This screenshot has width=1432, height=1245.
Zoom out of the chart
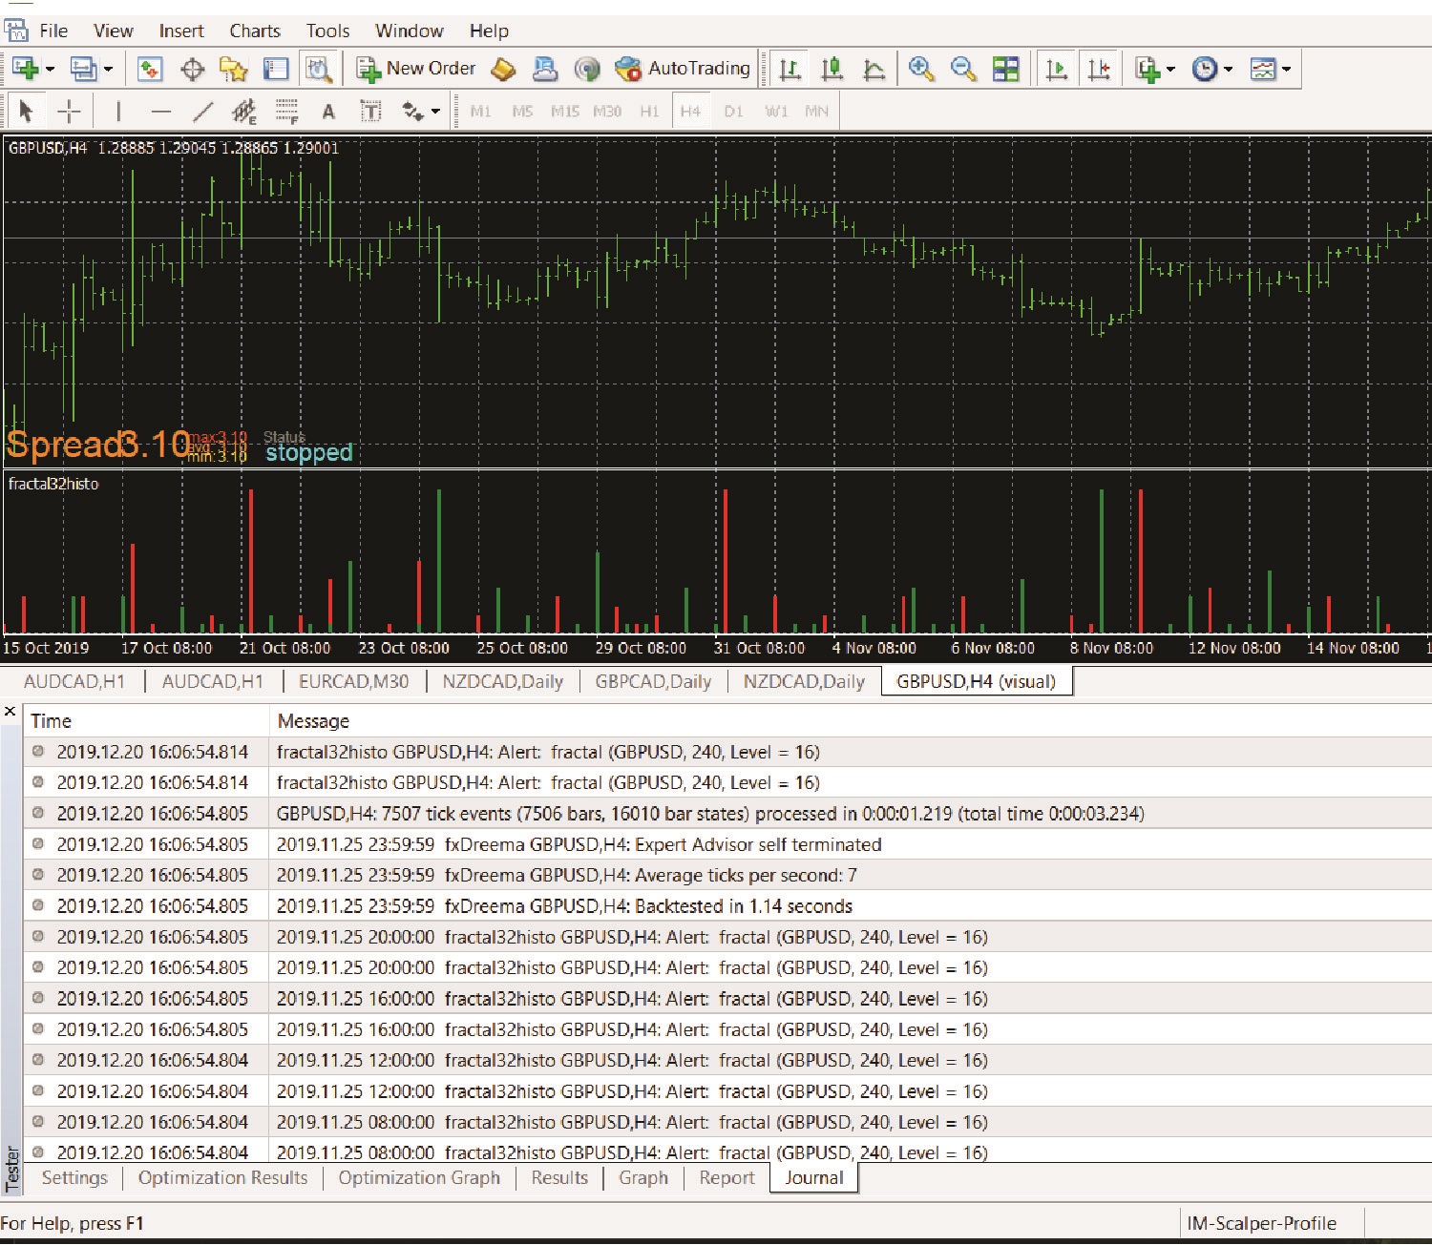click(x=963, y=69)
